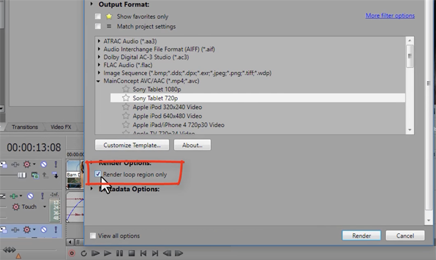Solo the top video track
Viewport: 436px width, 260px height.
tap(56, 164)
